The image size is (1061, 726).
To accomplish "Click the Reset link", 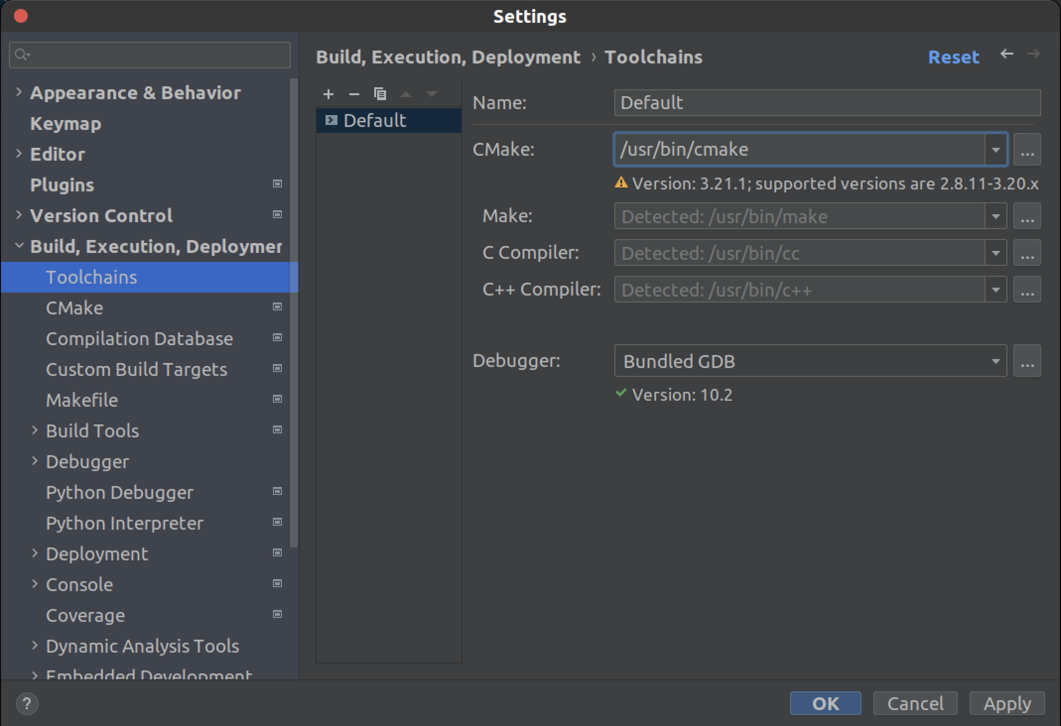I will tap(953, 57).
